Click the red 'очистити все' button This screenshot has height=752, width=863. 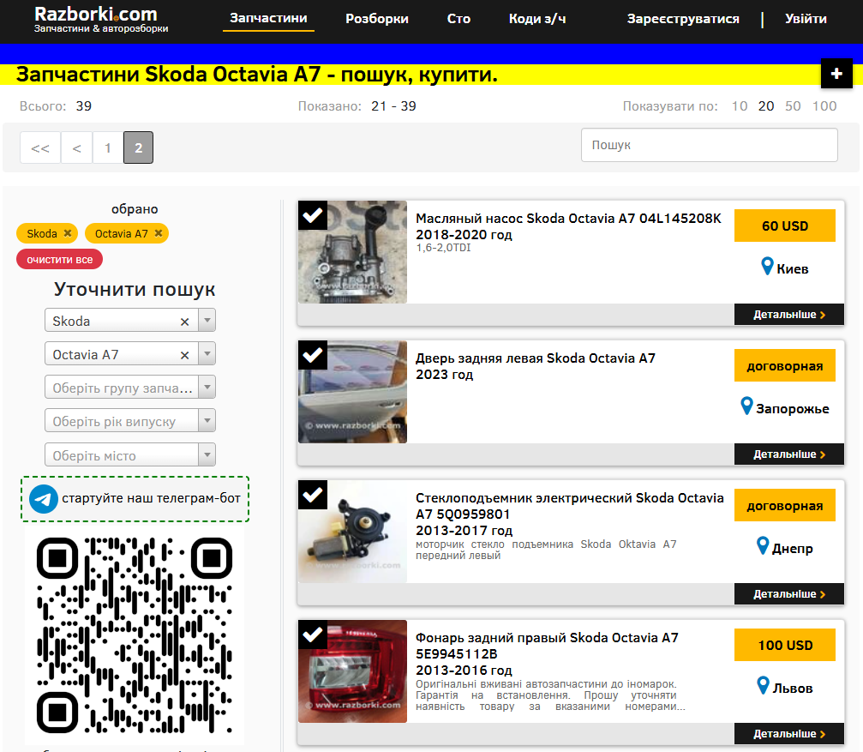[x=59, y=259]
